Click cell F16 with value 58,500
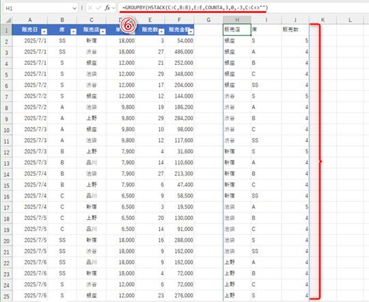This screenshot has width=369, height=302. point(179,196)
